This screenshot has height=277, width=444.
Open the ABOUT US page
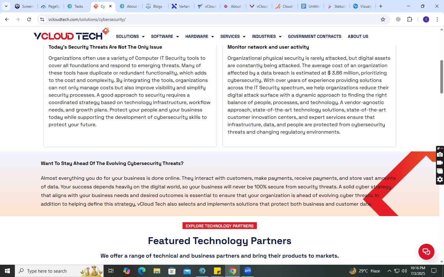[x=358, y=36]
